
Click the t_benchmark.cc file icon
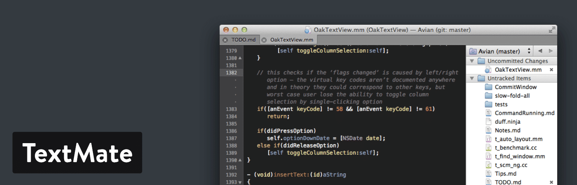(x=488, y=148)
